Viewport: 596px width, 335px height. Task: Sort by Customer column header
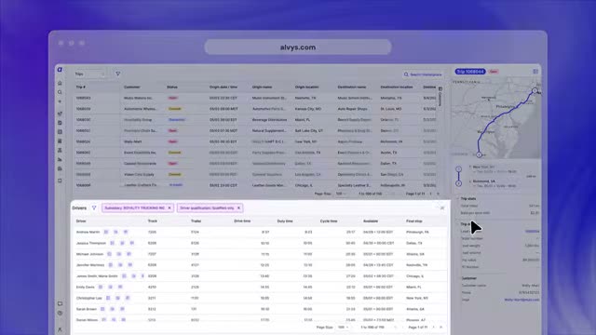pyautogui.click(x=132, y=87)
